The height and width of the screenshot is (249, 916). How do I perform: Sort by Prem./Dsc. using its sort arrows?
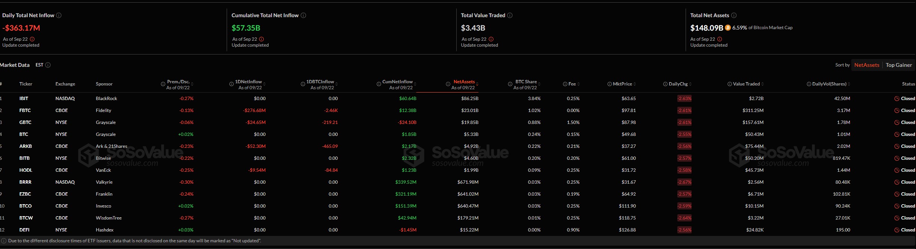192,84
